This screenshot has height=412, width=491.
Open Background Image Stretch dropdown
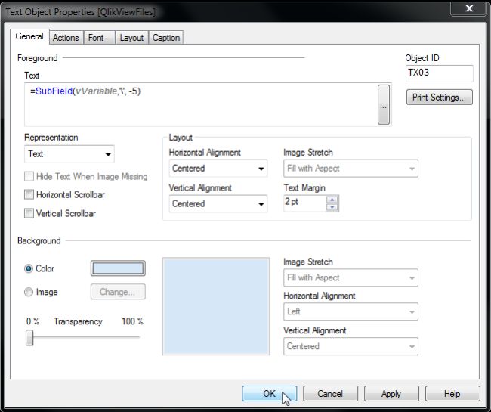point(350,277)
